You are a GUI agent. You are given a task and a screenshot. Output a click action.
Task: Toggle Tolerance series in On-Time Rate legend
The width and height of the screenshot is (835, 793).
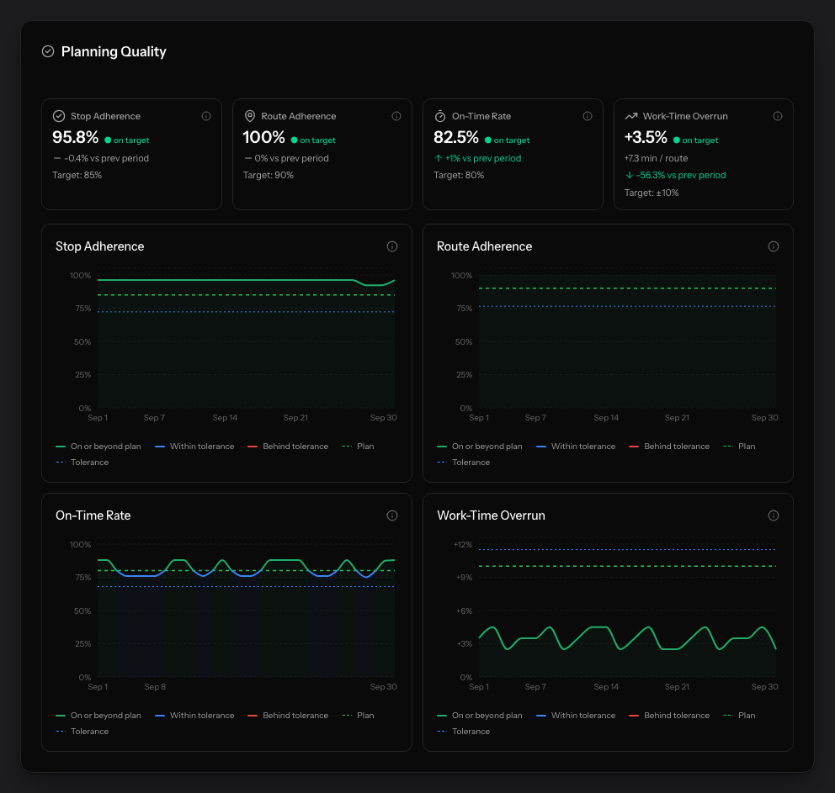coord(82,732)
